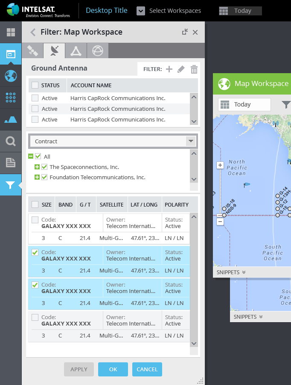Zoom out on the map
Image resolution: width=291 pixels, height=385 pixels.
[220, 222]
